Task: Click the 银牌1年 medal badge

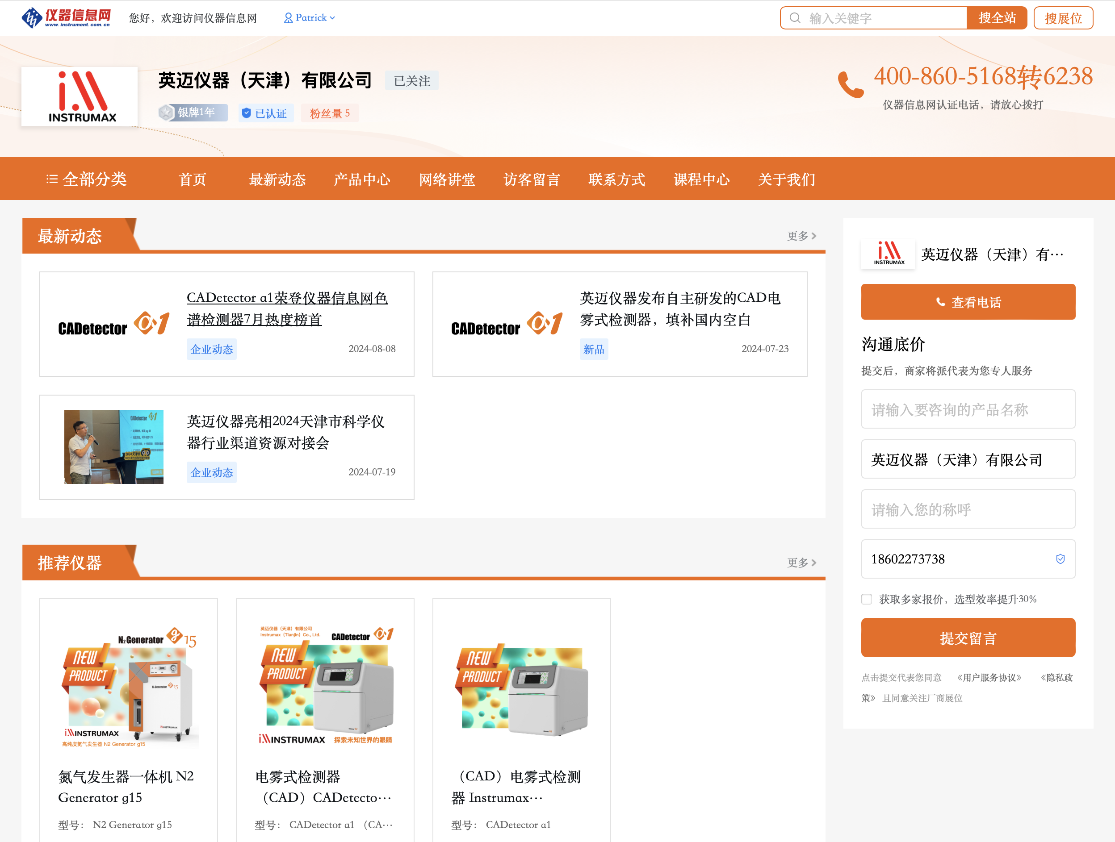Action: pos(193,113)
